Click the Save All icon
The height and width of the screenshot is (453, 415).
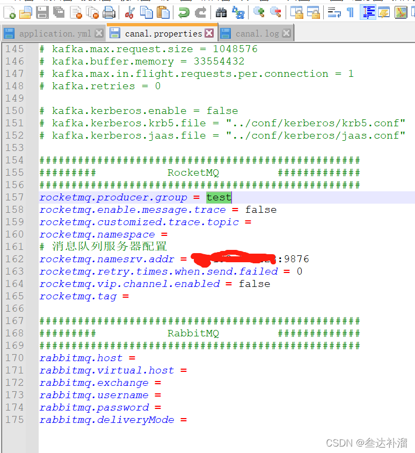(x=59, y=13)
